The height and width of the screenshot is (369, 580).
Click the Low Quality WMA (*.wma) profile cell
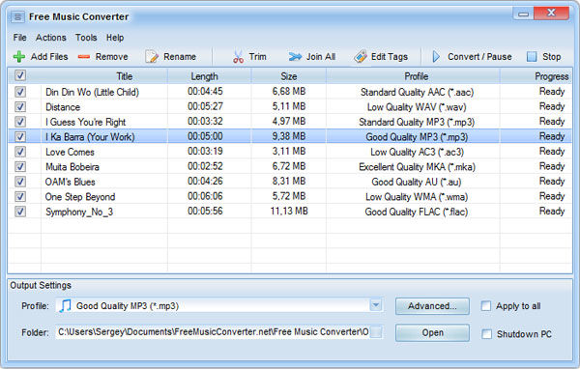417,197
